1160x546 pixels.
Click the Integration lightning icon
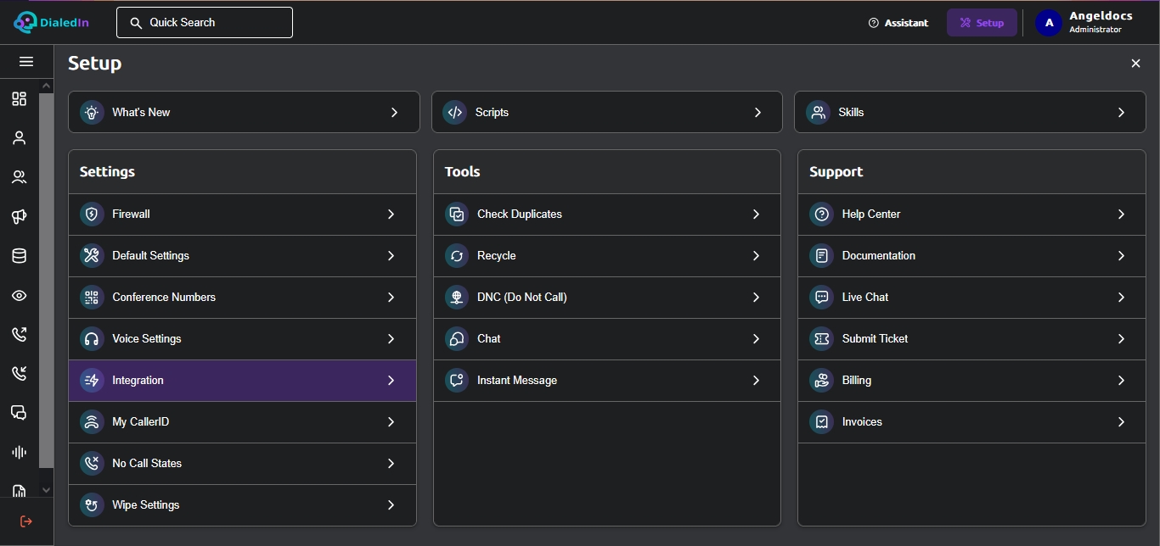click(92, 381)
